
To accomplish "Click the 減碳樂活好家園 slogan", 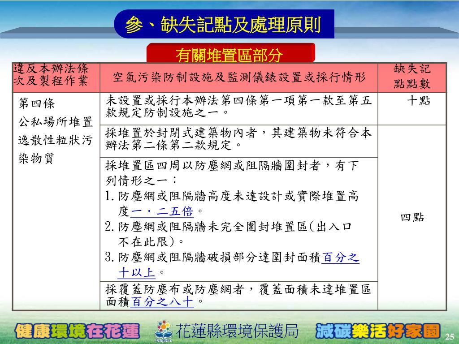I will (378, 331).
